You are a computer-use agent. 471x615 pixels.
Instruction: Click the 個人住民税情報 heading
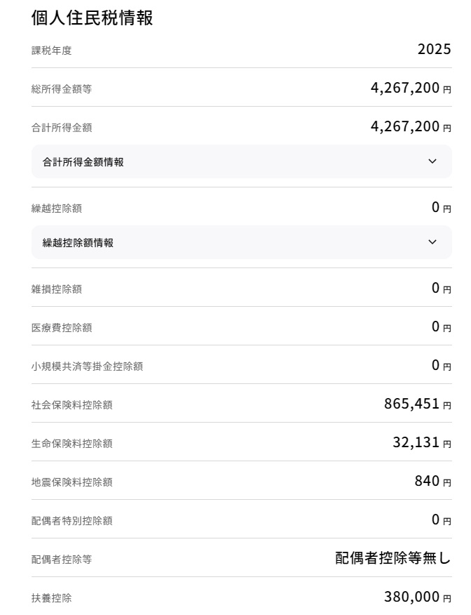coord(92,18)
